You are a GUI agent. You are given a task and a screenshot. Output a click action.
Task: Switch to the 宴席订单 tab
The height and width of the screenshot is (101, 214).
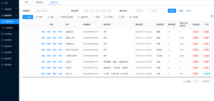click(x=54, y=2)
